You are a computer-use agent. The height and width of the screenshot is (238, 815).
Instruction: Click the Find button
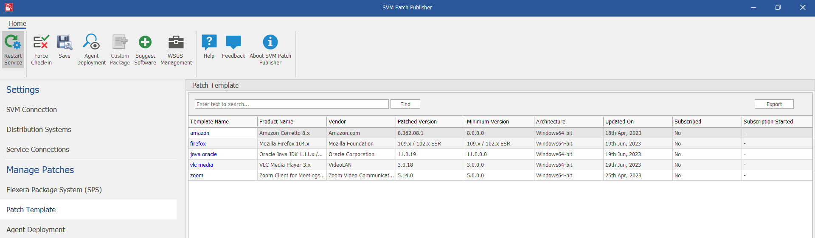coord(405,104)
